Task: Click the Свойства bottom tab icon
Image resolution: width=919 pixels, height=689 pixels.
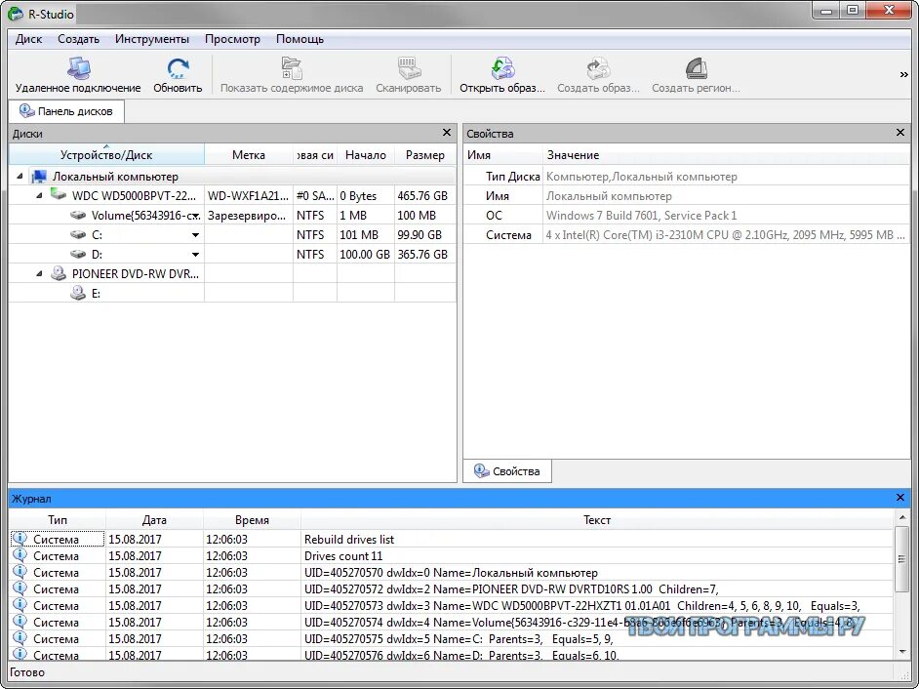Action: [482, 470]
